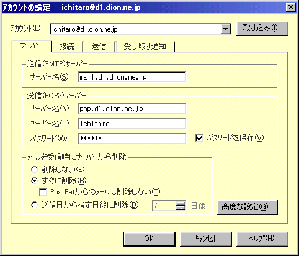Viewport: 299px width, 256px height.
Task: Click the ユーザー名 input field
Action: pyautogui.click(x=132, y=124)
